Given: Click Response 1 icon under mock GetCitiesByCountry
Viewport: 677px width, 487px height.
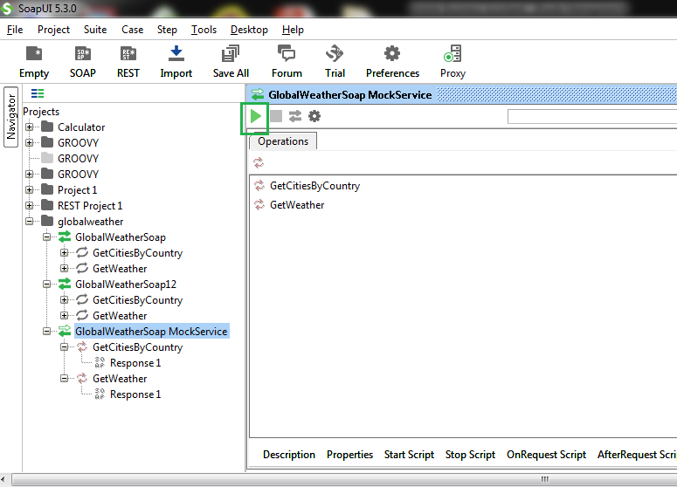Looking at the screenshot, I should pyautogui.click(x=100, y=363).
